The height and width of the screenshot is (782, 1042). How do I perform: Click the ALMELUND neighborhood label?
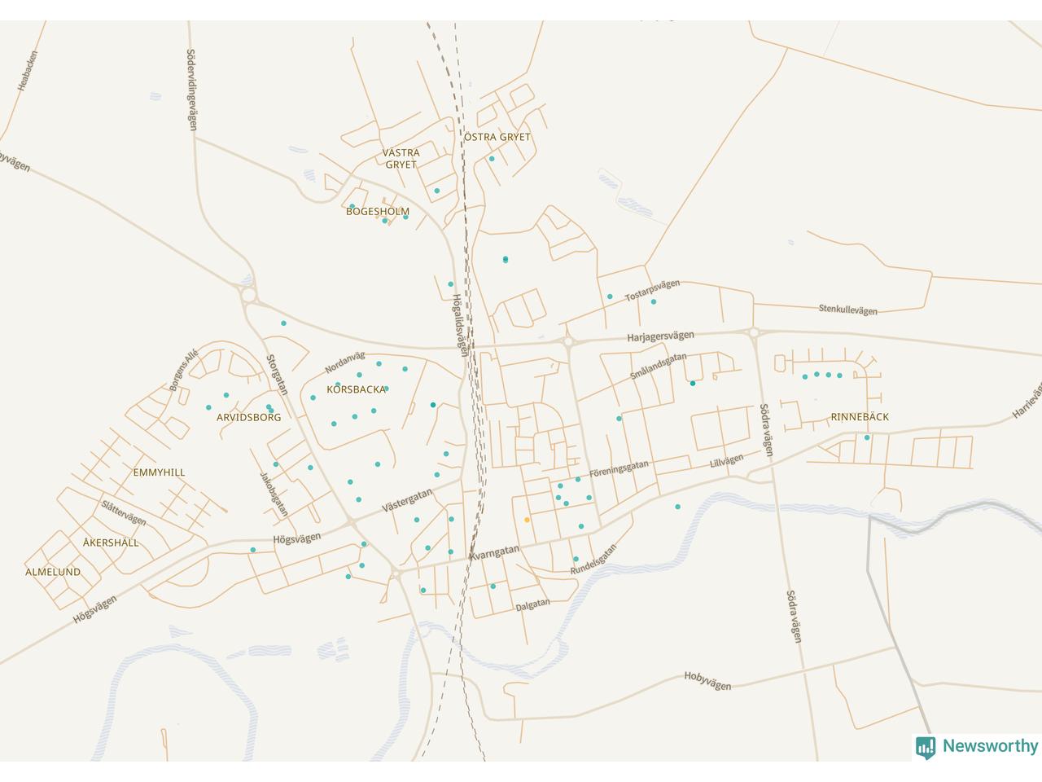[x=53, y=573]
